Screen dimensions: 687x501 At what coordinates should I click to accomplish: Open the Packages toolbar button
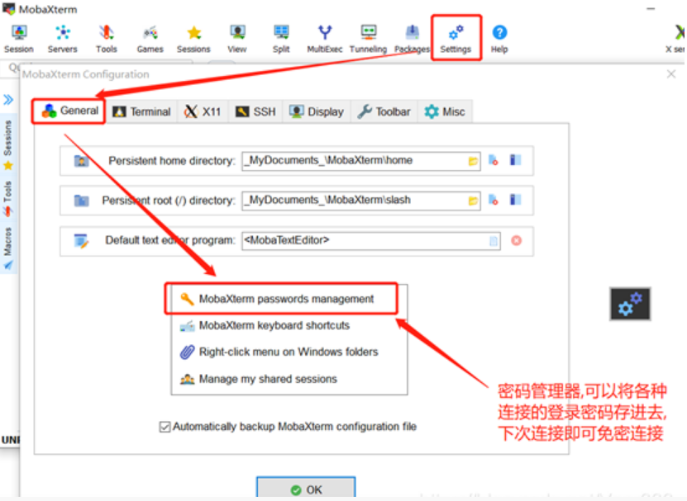[x=412, y=39]
